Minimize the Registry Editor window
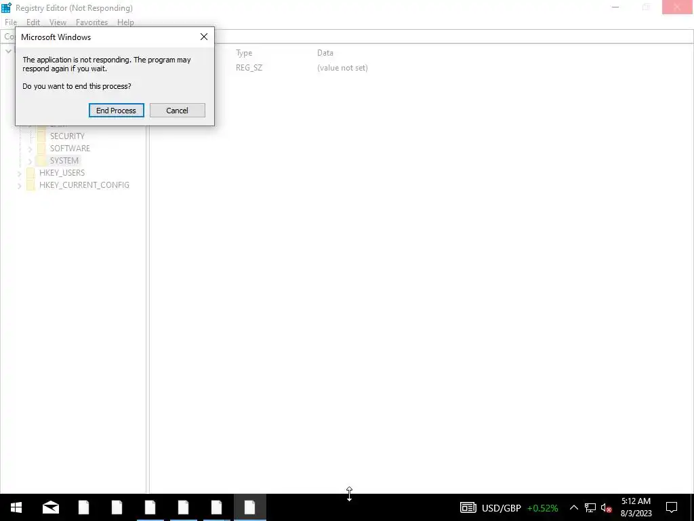This screenshot has width=694, height=521. tap(615, 7)
